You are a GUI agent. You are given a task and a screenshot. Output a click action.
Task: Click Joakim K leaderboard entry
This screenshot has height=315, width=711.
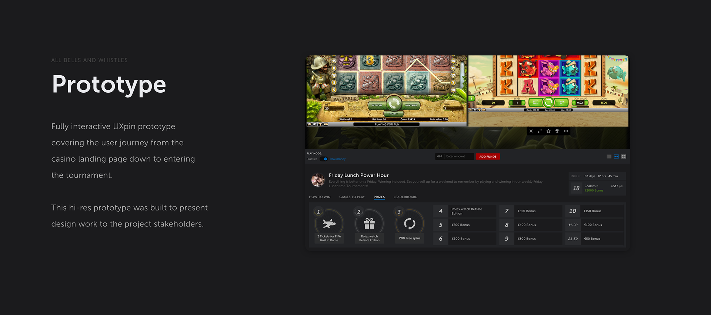pos(597,188)
